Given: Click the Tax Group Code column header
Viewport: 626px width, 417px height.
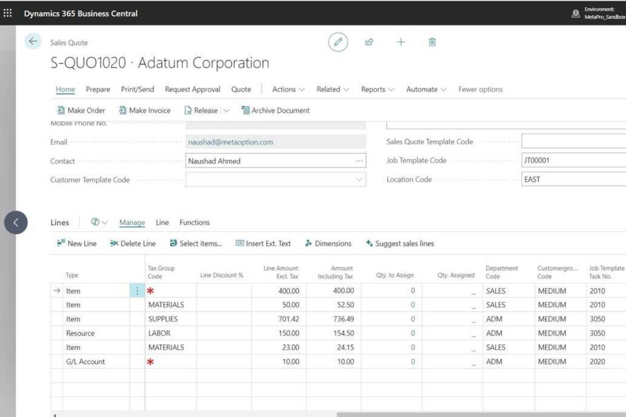Looking at the screenshot, I should pyautogui.click(x=161, y=272).
